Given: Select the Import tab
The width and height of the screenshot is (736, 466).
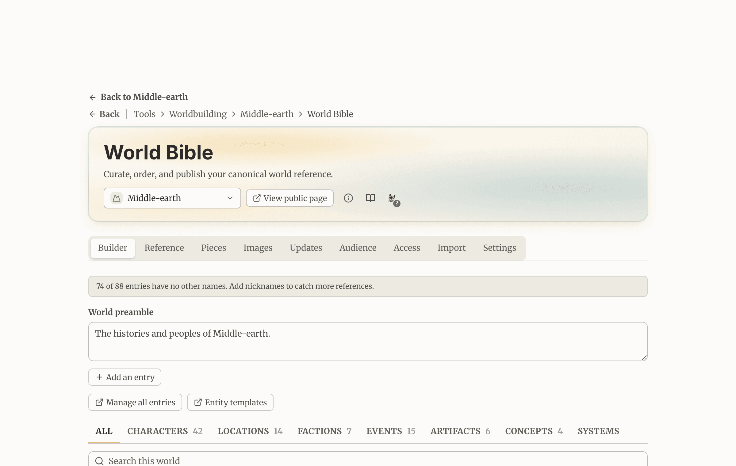Looking at the screenshot, I should pyautogui.click(x=452, y=248).
